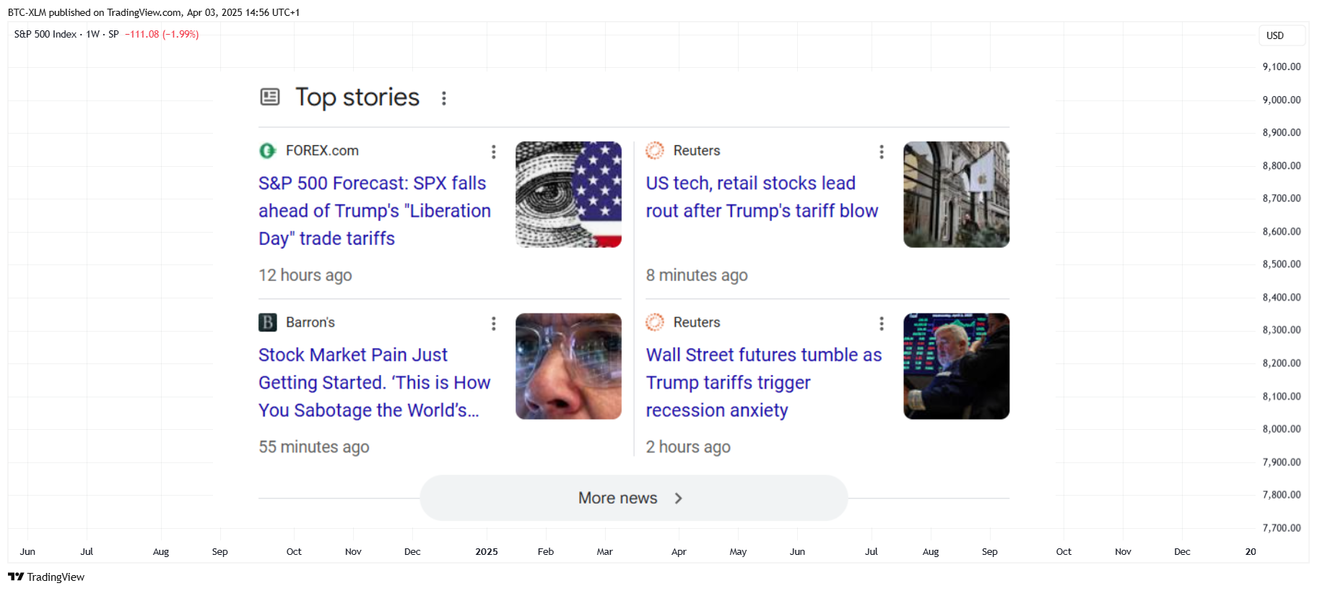Viewport: 1317px width, 591px height.
Task: Click the man with glasses thumbnail
Action: click(568, 366)
